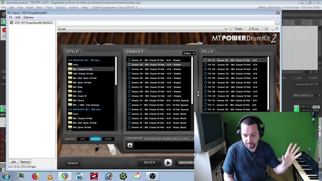322x181 pixels.
Task: Open the 4 Bars length dropdown
Action: (x=189, y=53)
